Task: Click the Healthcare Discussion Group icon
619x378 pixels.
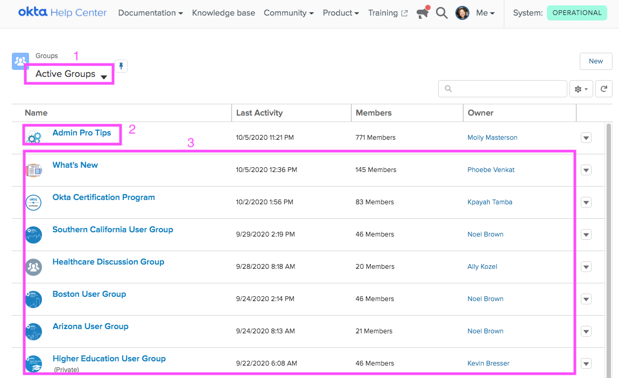Action: click(33, 267)
